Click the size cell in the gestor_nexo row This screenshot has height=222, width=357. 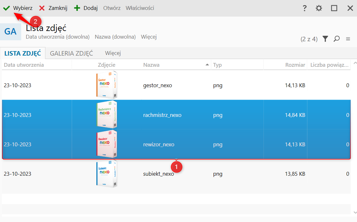coord(295,85)
